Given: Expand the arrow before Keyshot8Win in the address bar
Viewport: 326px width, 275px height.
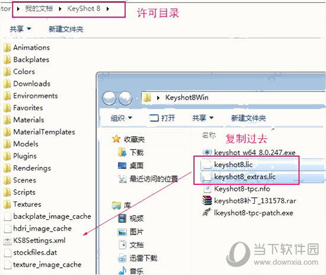Looking at the screenshot, I should point(158,98).
